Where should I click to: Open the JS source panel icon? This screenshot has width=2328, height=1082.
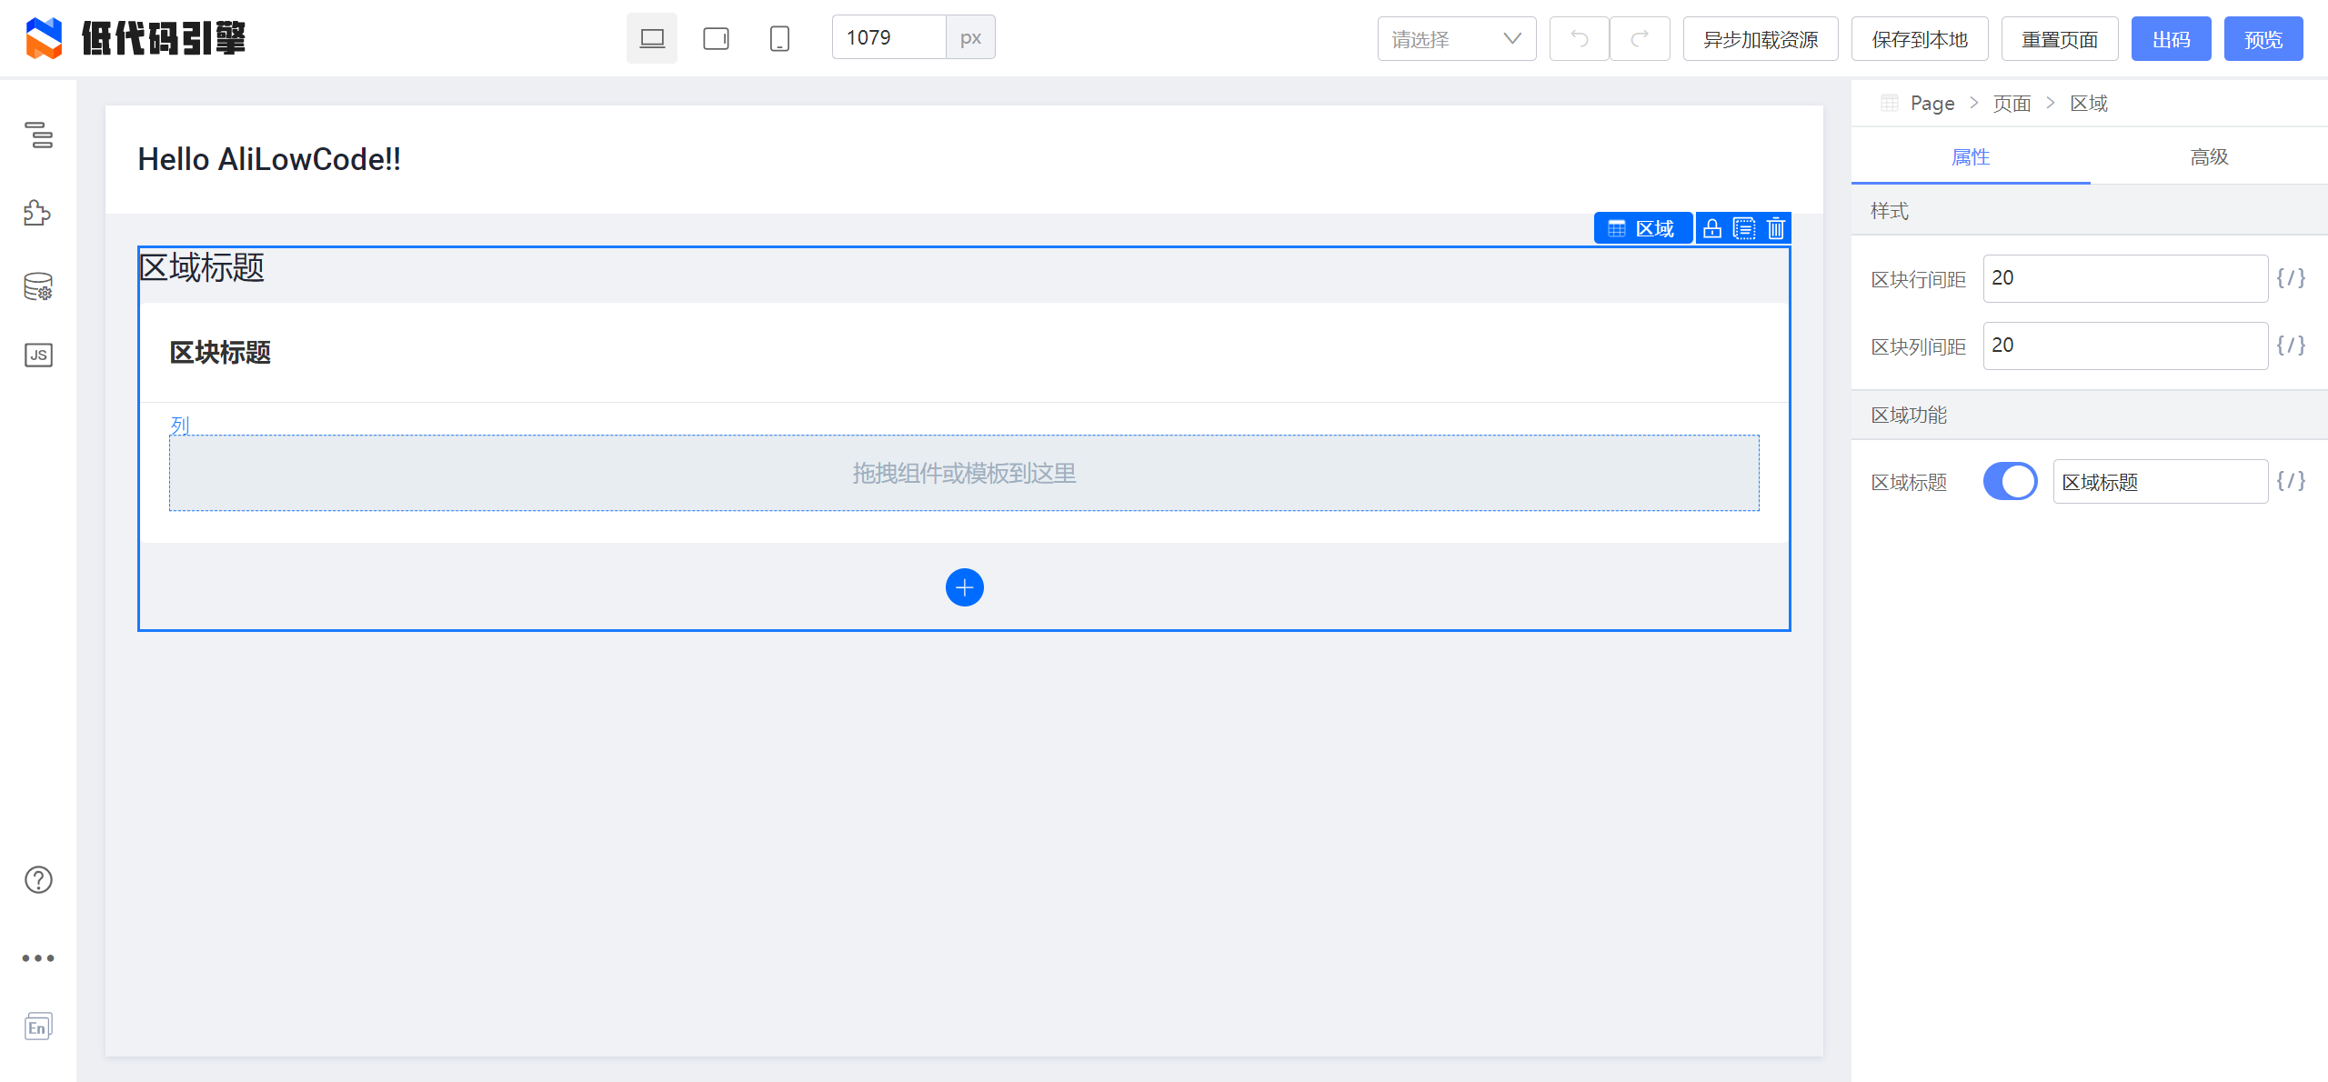coord(38,355)
